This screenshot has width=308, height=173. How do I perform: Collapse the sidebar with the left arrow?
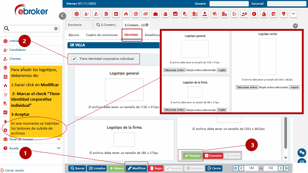click(63, 16)
